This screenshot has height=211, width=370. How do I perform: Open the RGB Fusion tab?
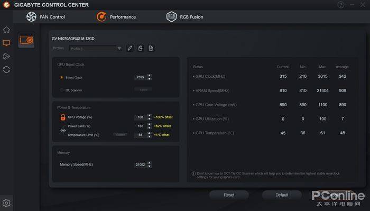185,17
